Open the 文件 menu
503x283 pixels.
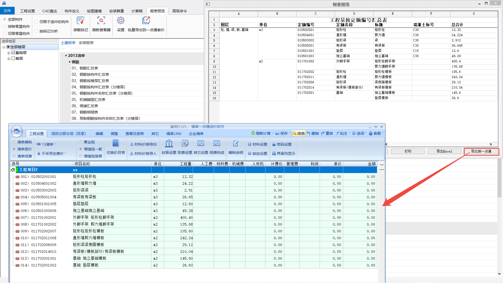[x=7, y=11]
